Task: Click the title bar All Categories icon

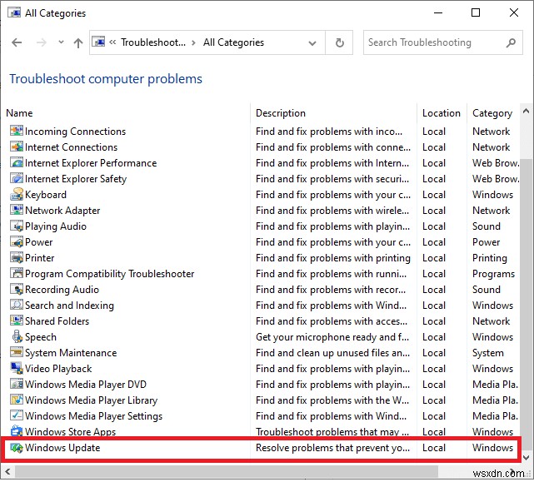Action: (14, 13)
